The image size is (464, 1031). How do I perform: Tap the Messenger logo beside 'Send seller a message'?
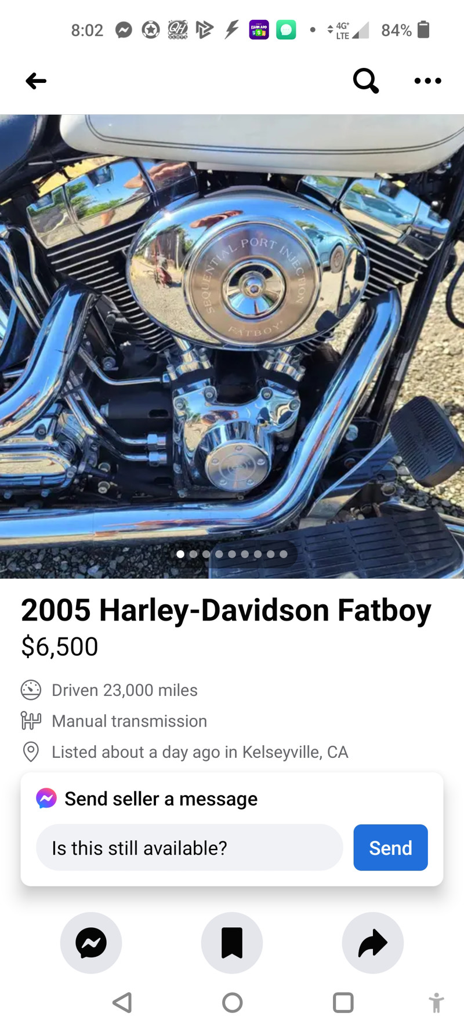[46, 798]
